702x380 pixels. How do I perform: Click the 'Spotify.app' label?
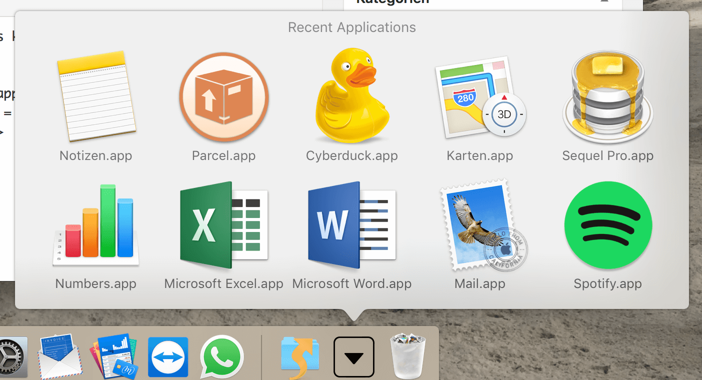(608, 283)
